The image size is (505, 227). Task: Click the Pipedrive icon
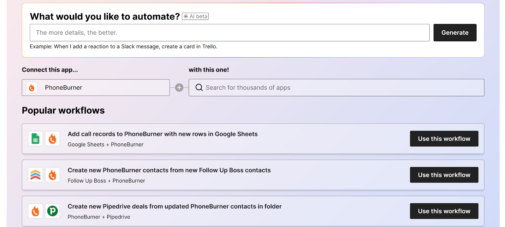coord(52,211)
